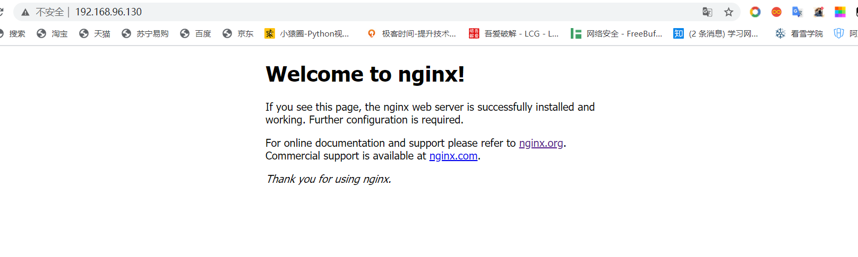Bookmark this page with the star icon
Screen dimensions: 858x257
tap(728, 12)
